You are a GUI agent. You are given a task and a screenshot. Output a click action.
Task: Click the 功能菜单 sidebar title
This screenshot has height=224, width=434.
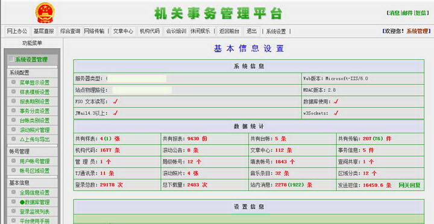(32, 43)
